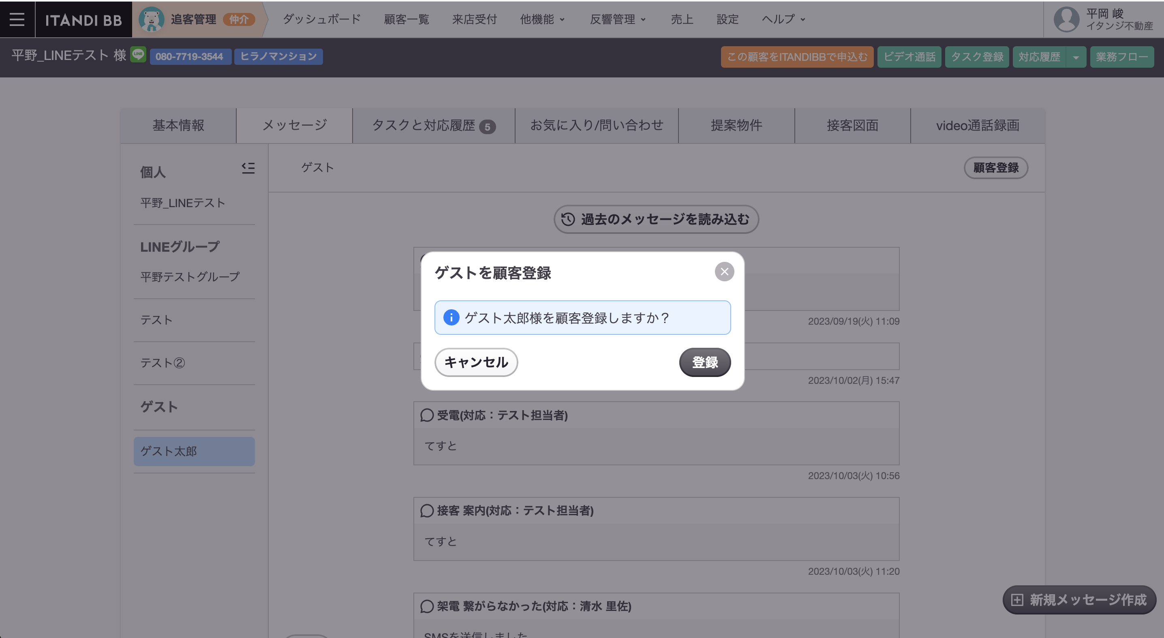Viewport: 1164px width, 638px height.
Task: Select テスト in sidebar
Action: click(x=194, y=320)
